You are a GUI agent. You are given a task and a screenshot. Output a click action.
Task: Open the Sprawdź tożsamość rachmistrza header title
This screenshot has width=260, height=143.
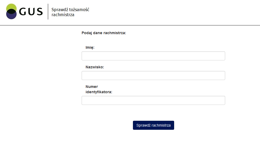(x=70, y=12)
